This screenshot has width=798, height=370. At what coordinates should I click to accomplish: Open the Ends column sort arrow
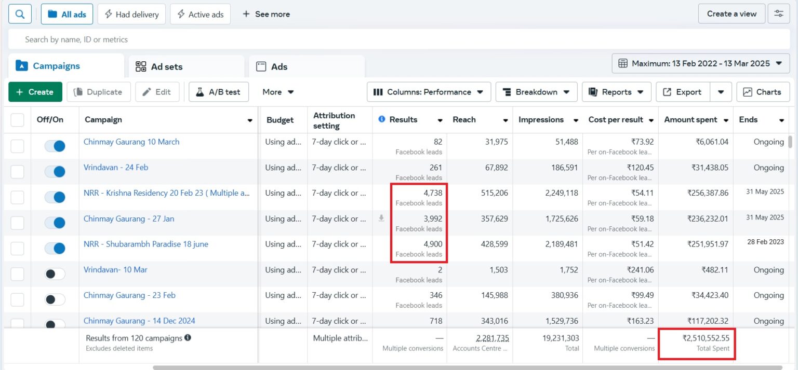[x=781, y=120]
